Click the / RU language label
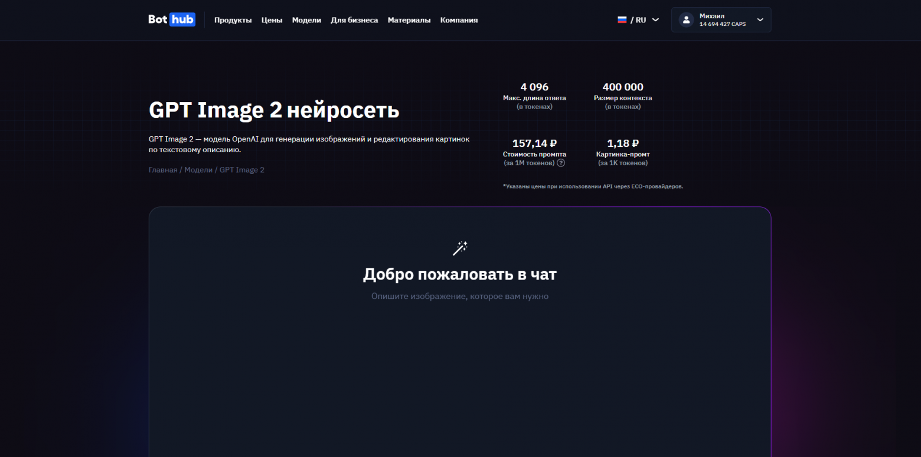 pos(638,20)
